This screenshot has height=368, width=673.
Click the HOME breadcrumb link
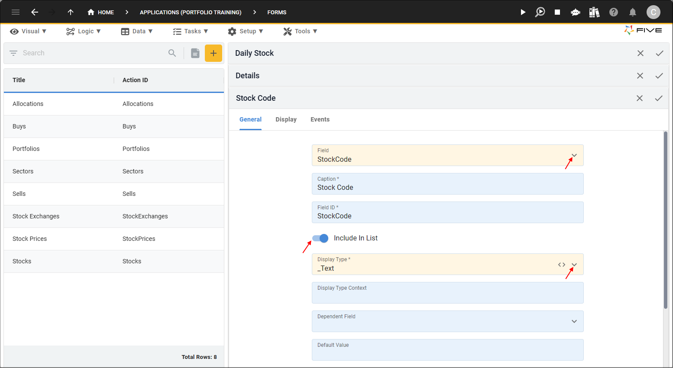pos(100,12)
